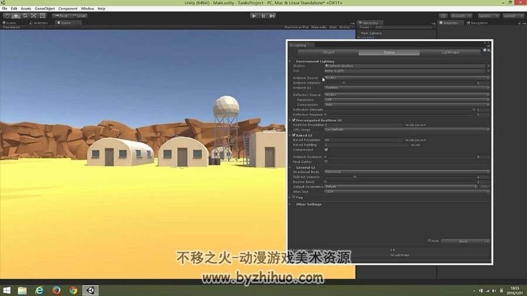Open the CPU Usage dropdown
527x296 pixels.
click(407, 129)
